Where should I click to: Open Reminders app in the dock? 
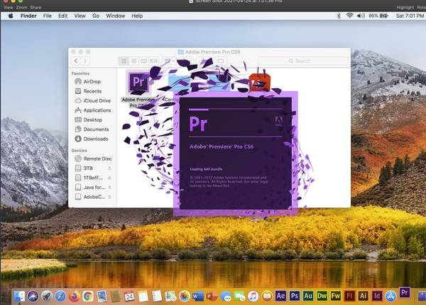pyautogui.click(x=157, y=296)
